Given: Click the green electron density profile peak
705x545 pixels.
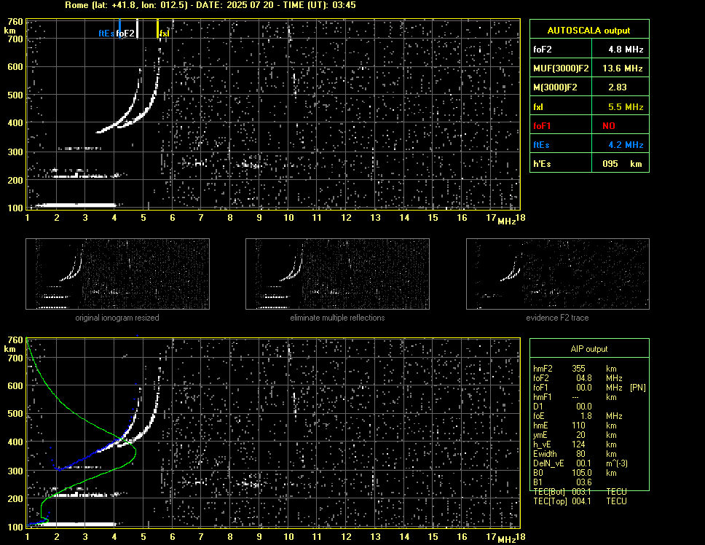Looking at the screenshot, I should (x=135, y=452).
